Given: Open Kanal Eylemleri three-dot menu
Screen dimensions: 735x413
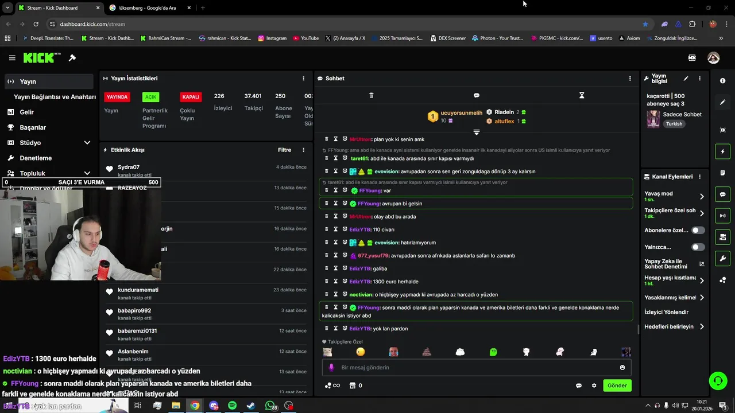Looking at the screenshot, I should tap(699, 177).
